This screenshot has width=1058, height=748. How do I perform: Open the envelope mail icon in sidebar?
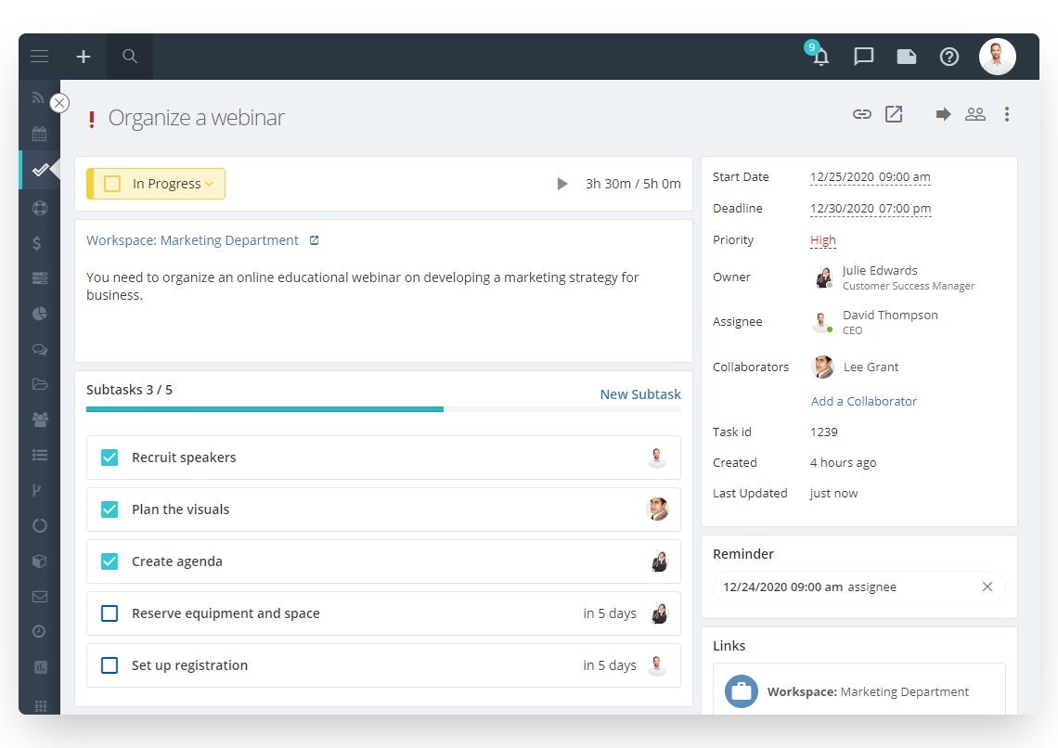tap(40, 596)
